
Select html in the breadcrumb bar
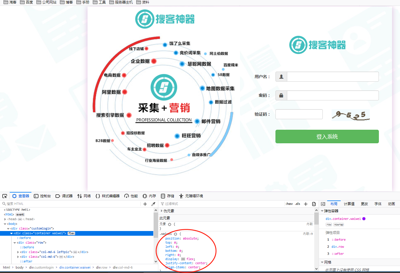click(x=6, y=267)
